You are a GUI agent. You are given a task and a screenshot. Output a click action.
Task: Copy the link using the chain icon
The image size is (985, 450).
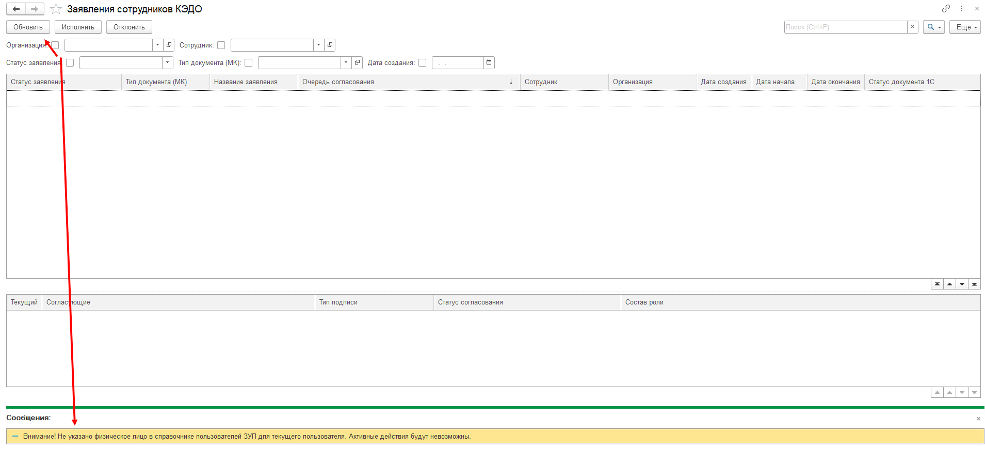(945, 9)
